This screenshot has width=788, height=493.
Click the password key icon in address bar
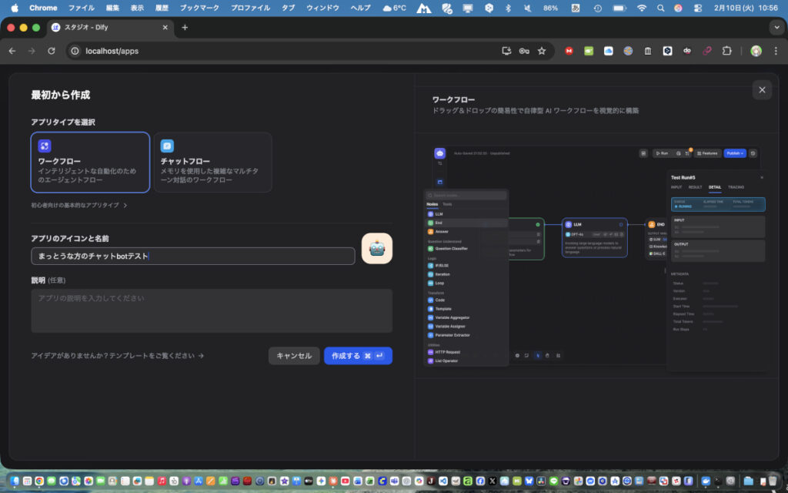(x=524, y=51)
